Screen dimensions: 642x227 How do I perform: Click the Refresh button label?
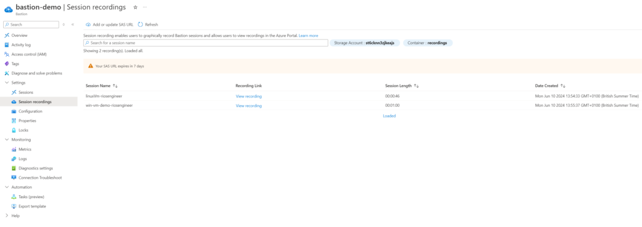pos(152,24)
